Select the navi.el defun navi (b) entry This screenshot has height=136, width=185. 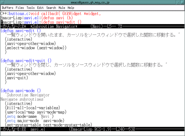click(x=37, y=18)
